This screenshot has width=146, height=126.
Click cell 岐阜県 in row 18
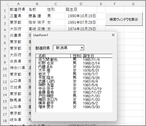pyautogui.click(x=18, y=120)
